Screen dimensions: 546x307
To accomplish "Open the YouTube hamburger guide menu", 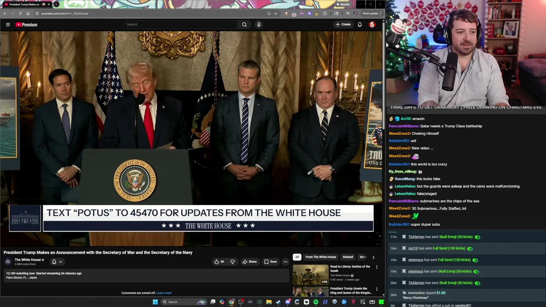I will [8, 25].
